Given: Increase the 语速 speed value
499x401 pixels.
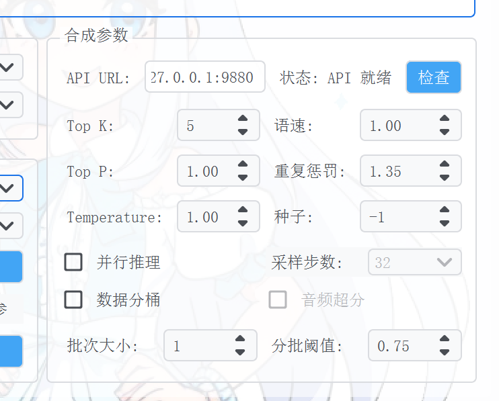Looking at the screenshot, I should point(445,120).
